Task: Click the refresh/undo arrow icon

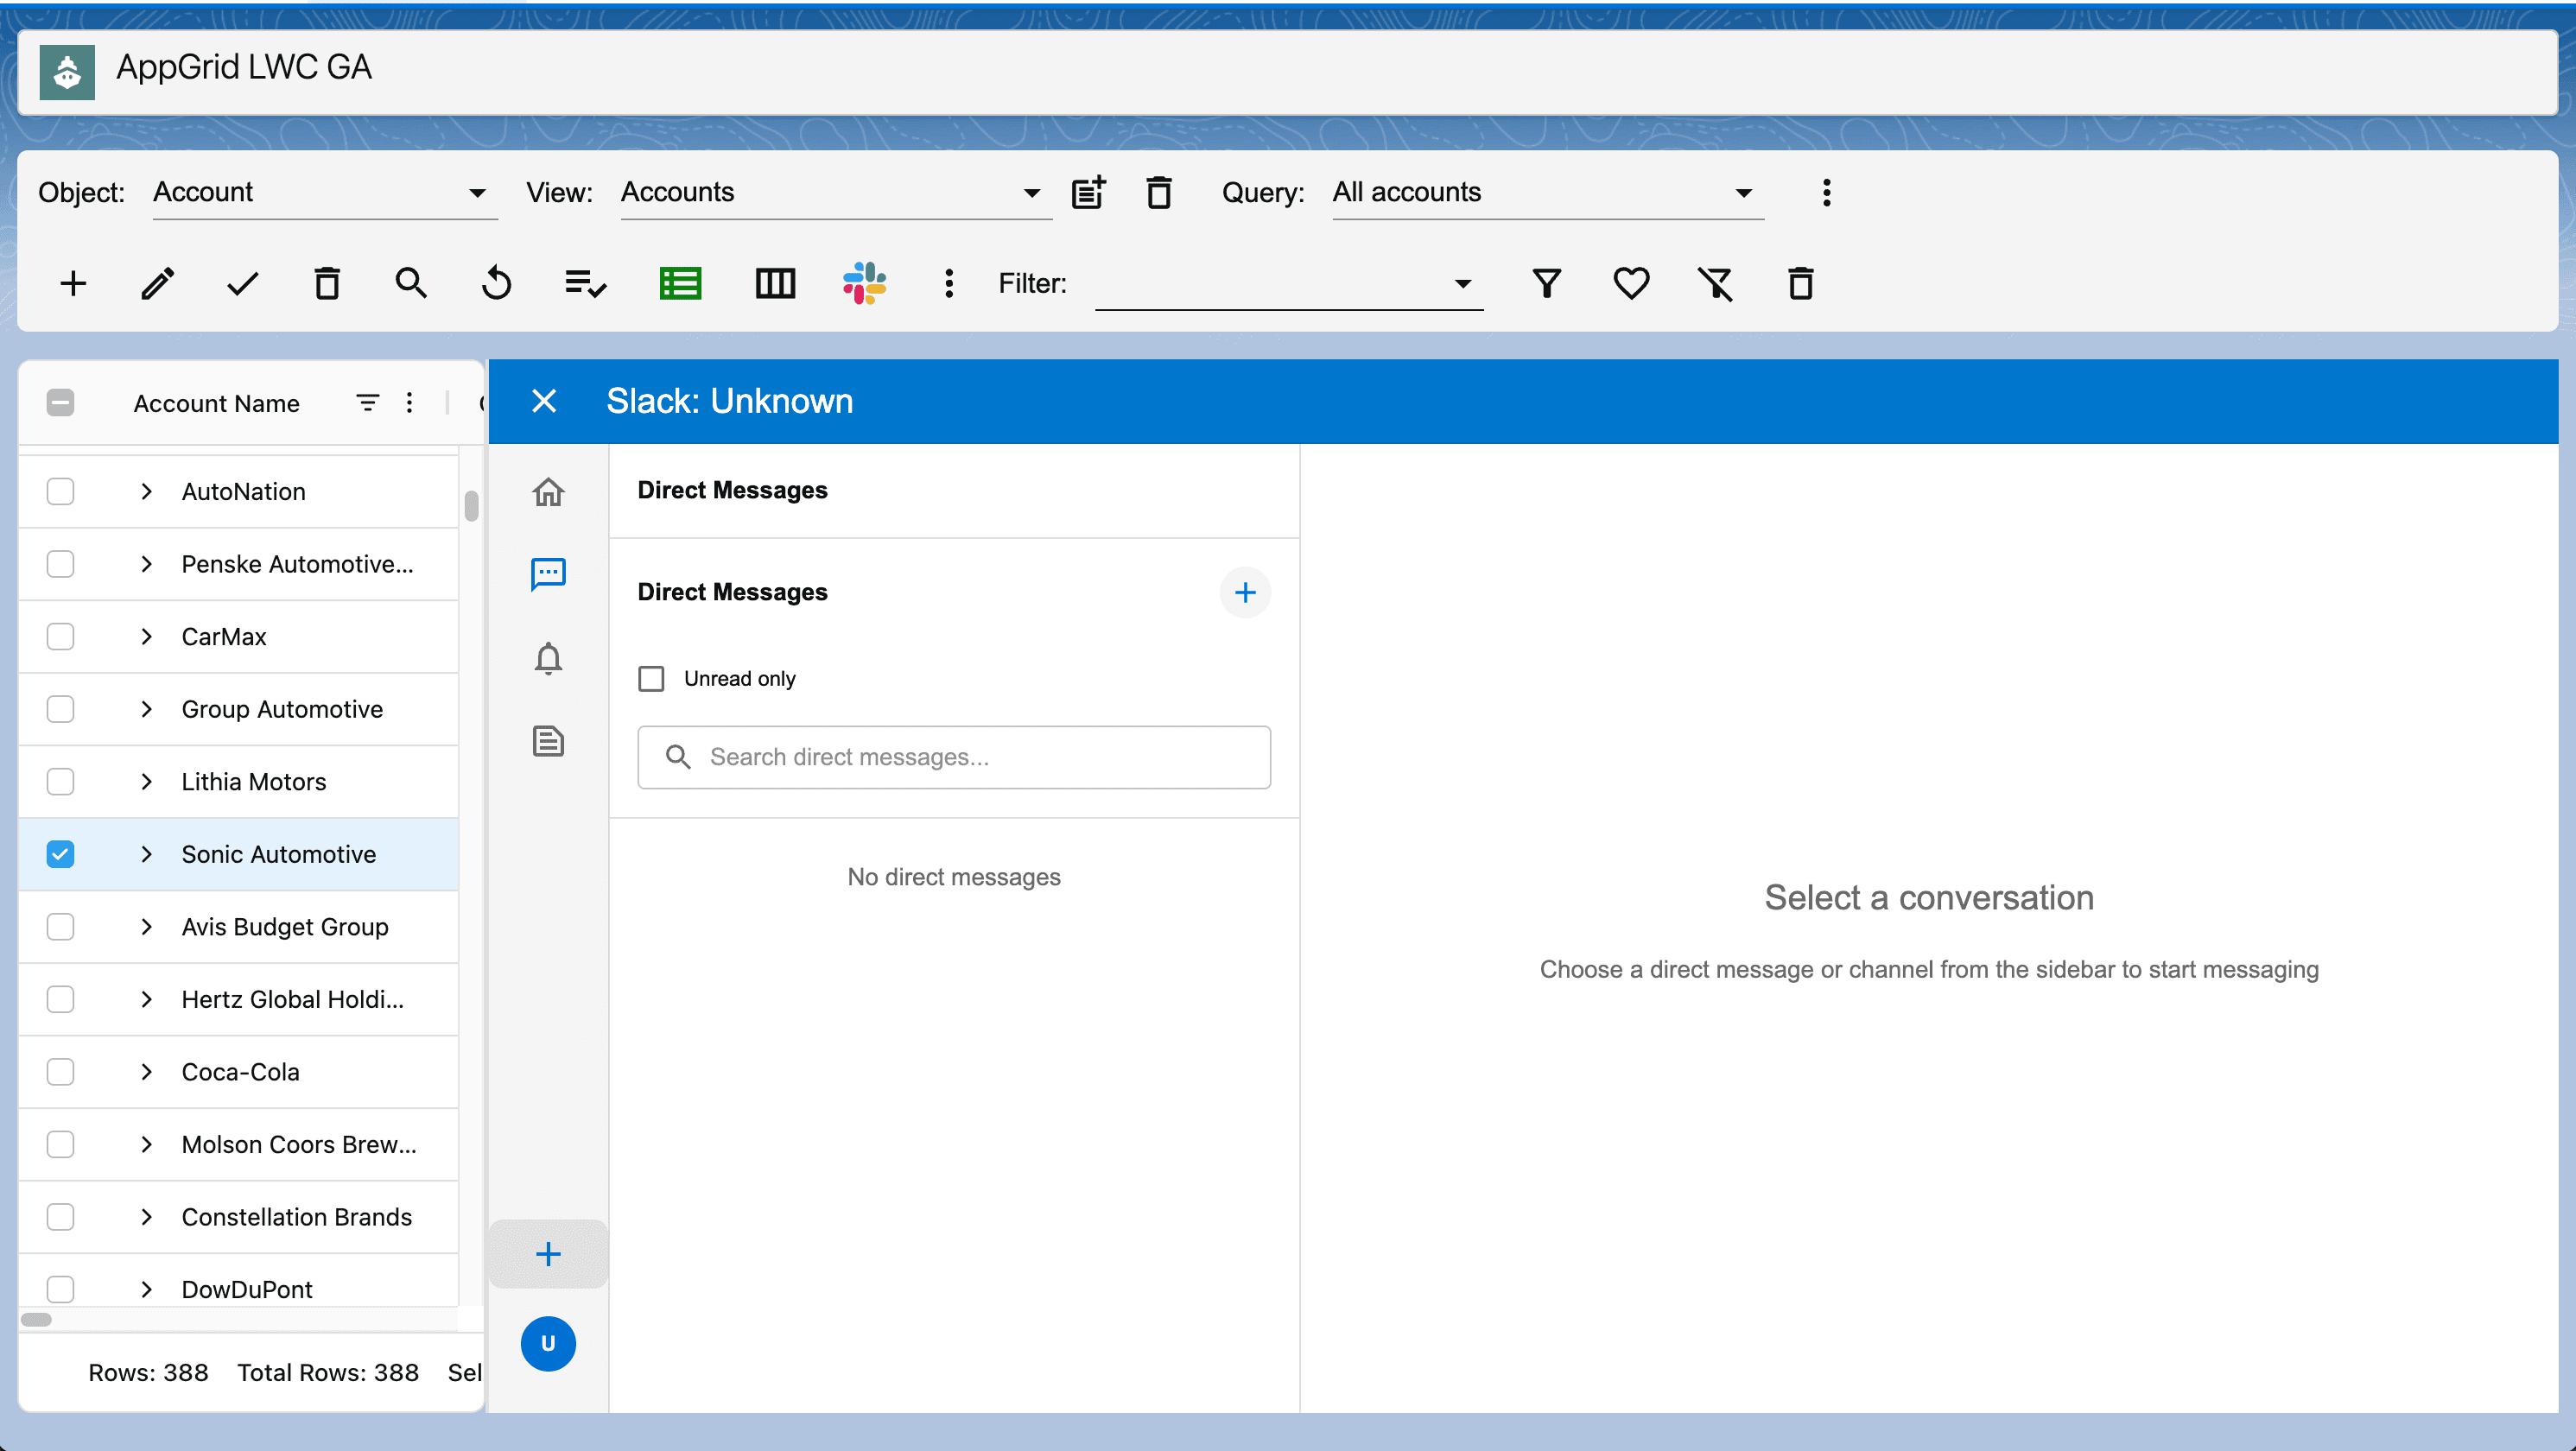Action: 496,284
